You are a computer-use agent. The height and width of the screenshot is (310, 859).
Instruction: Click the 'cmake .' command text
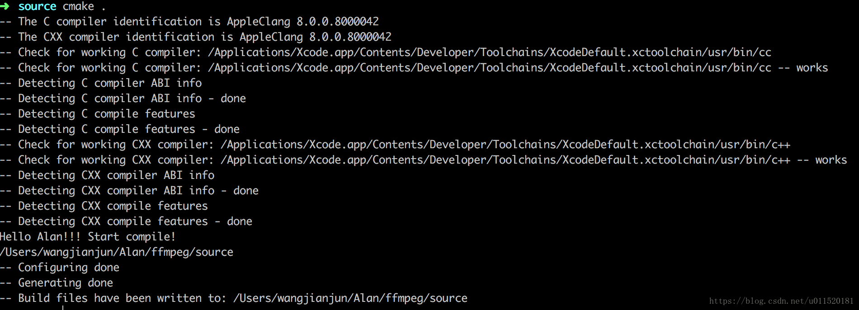click(x=84, y=6)
